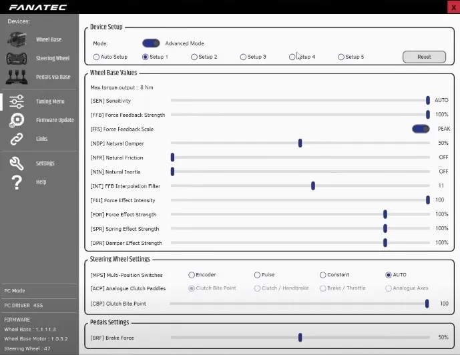Go to the Settings menu label

tap(45, 163)
